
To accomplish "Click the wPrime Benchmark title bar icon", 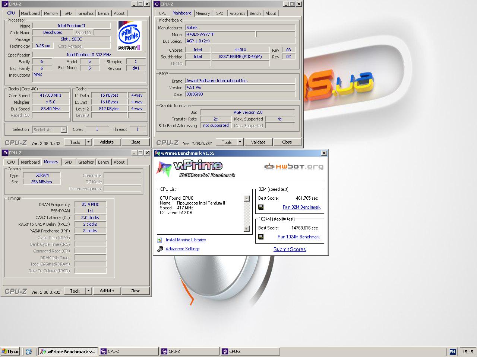I will [x=157, y=153].
